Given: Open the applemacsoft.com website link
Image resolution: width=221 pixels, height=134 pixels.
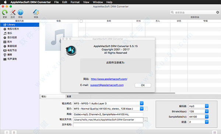Looking at the screenshot, I should 109,79.
